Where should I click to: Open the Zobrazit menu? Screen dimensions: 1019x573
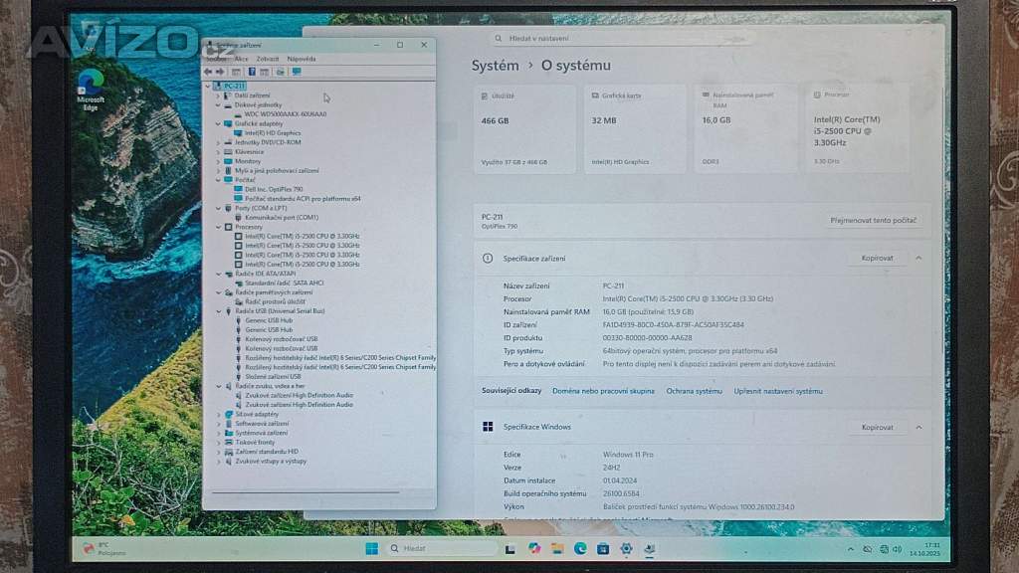[x=268, y=59]
